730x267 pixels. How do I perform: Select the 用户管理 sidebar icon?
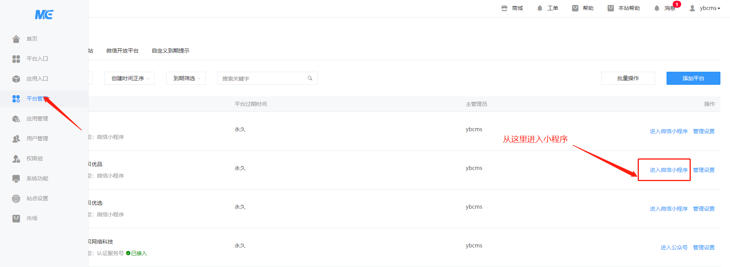16,138
